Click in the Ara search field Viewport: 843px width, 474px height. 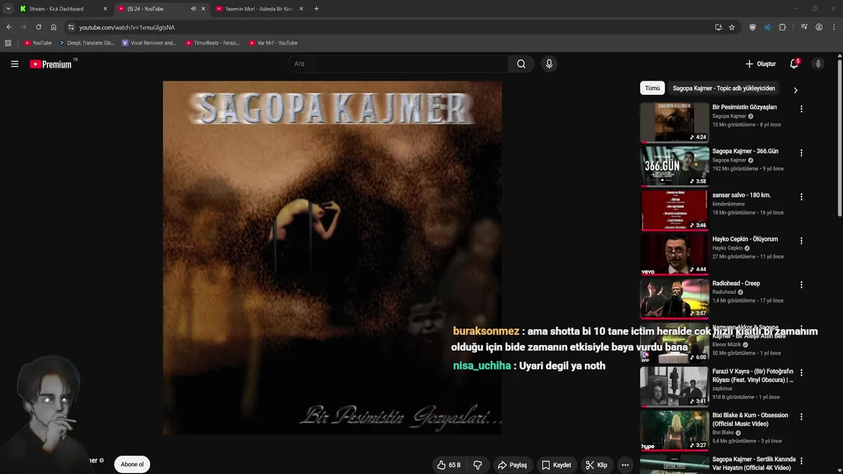click(x=398, y=64)
